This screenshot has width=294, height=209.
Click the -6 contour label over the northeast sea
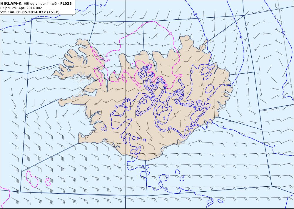click(x=283, y=32)
